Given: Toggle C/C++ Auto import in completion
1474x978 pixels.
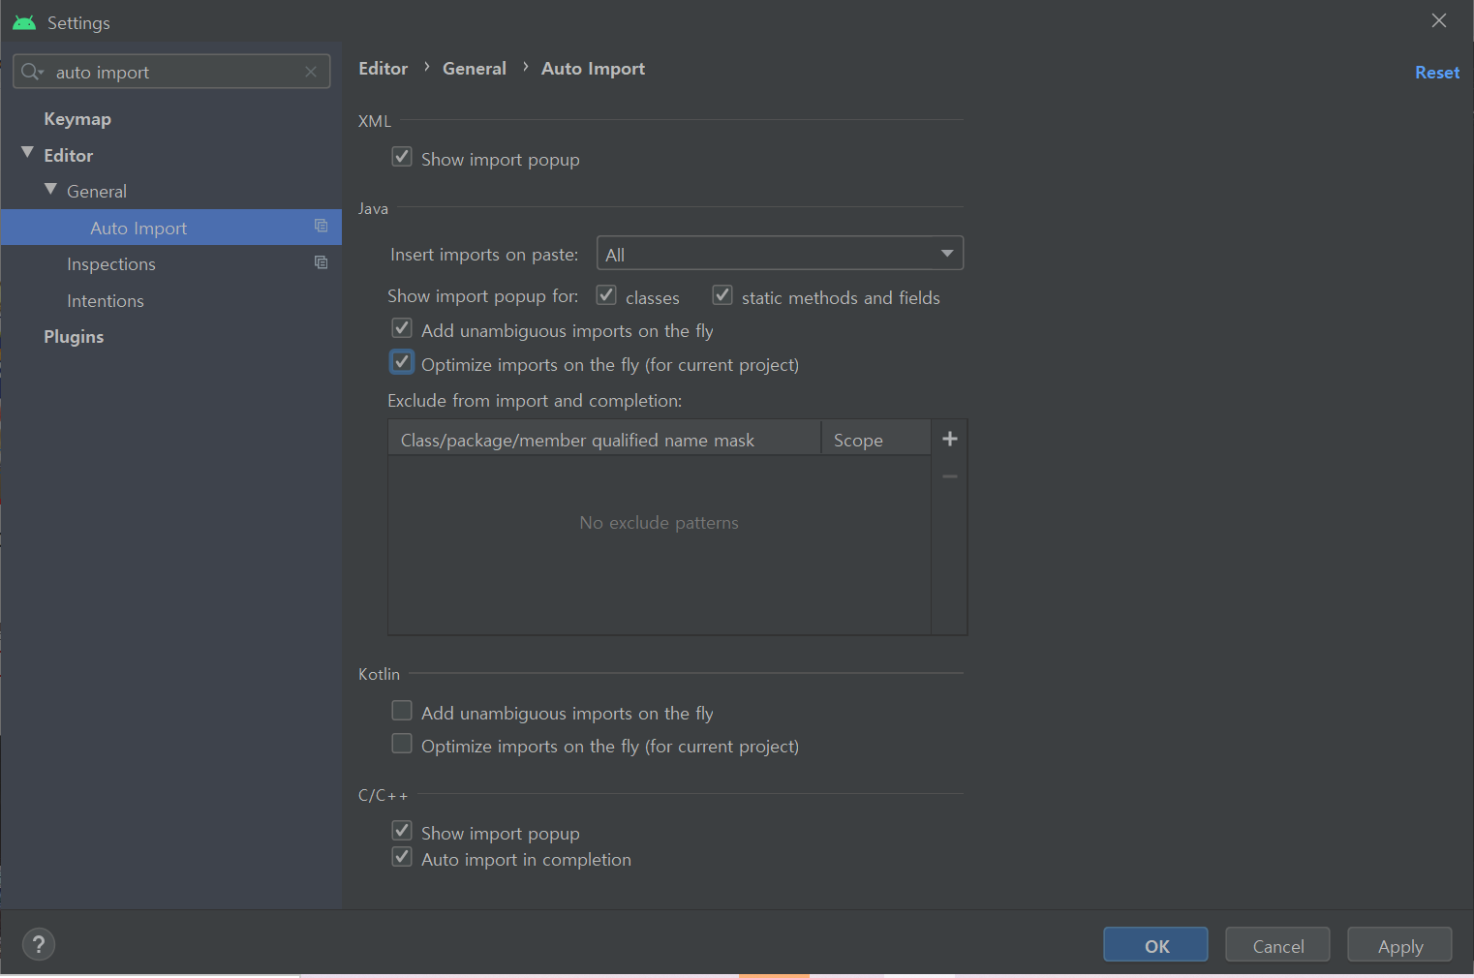Looking at the screenshot, I should coord(402,858).
